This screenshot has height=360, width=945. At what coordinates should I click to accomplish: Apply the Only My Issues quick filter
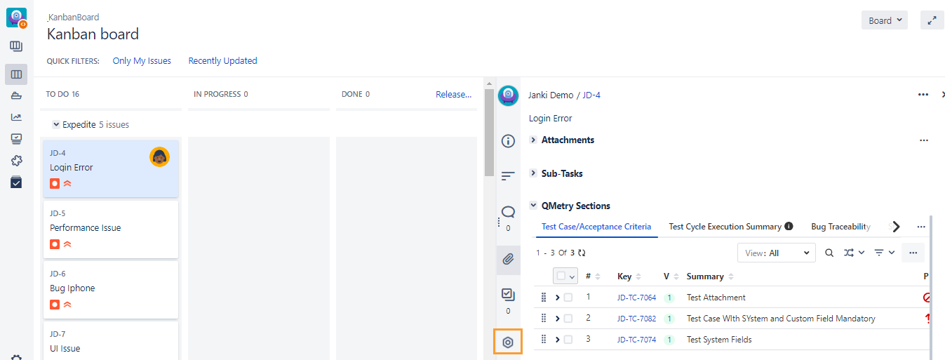click(142, 61)
